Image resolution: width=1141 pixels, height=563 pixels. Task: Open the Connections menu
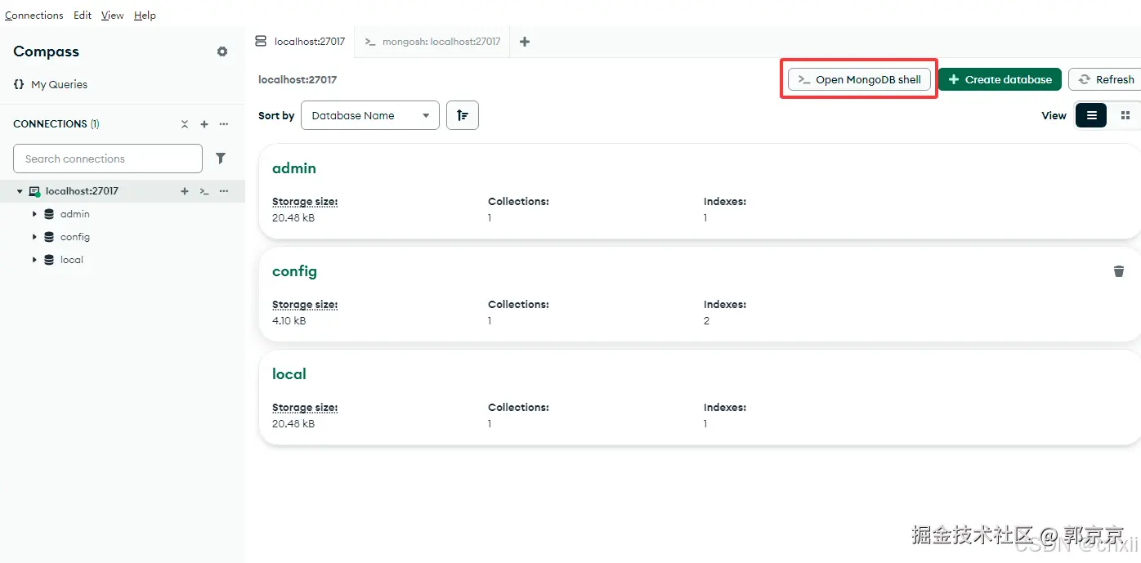34,16
